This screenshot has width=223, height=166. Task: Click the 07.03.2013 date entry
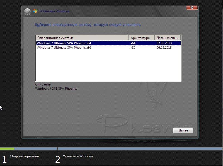164,43
